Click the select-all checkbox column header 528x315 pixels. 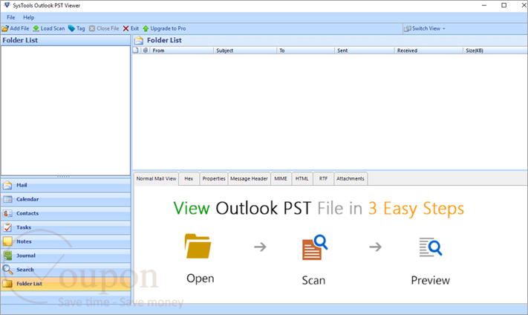point(136,51)
